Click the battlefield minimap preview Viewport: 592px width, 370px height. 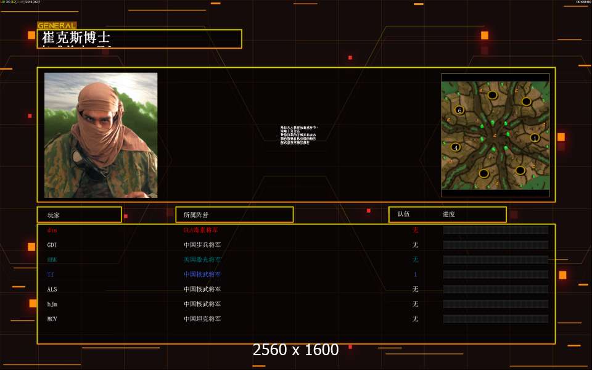[x=495, y=135]
